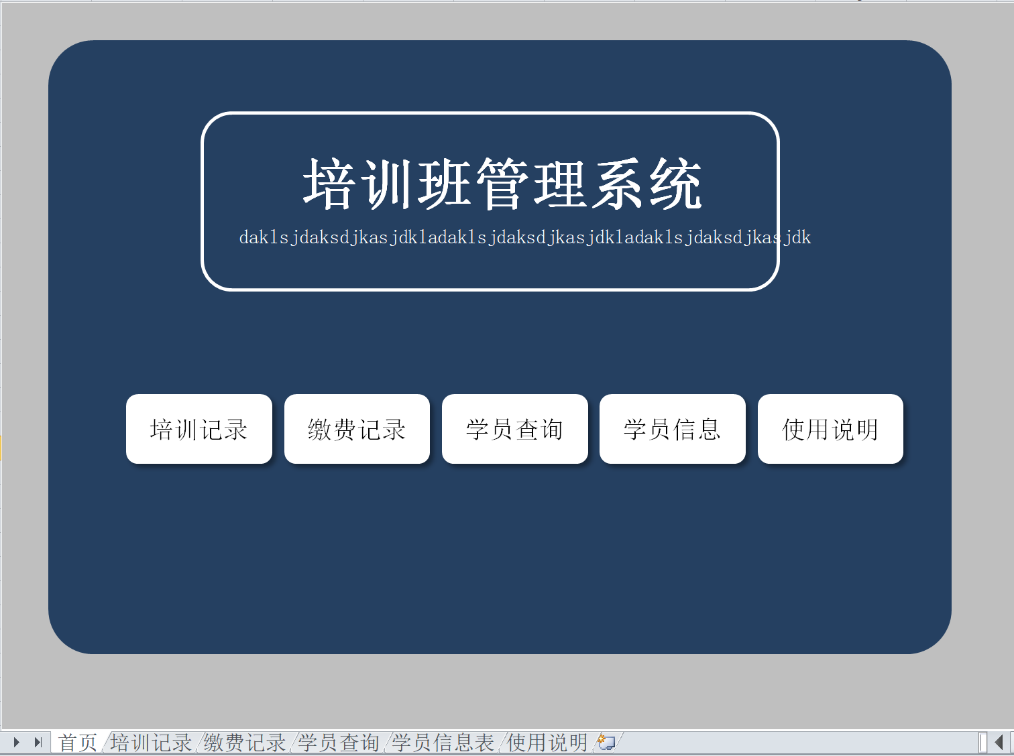Screen dimensions: 1014x756
Task: Open the 学员信息 button on the dashboard
Action: point(673,429)
